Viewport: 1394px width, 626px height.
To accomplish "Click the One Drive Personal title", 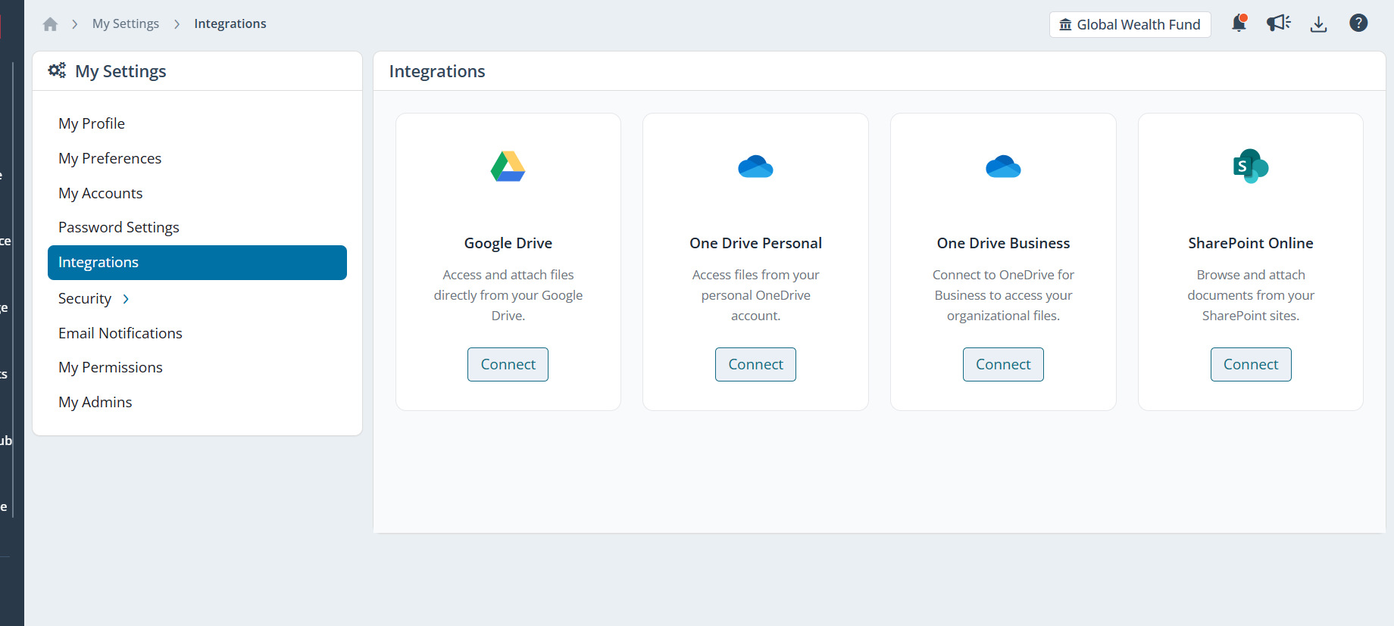I will click(756, 243).
